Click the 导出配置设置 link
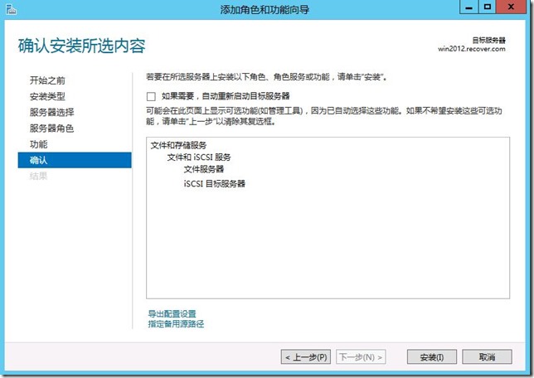This screenshot has height=378, width=534. click(172, 313)
